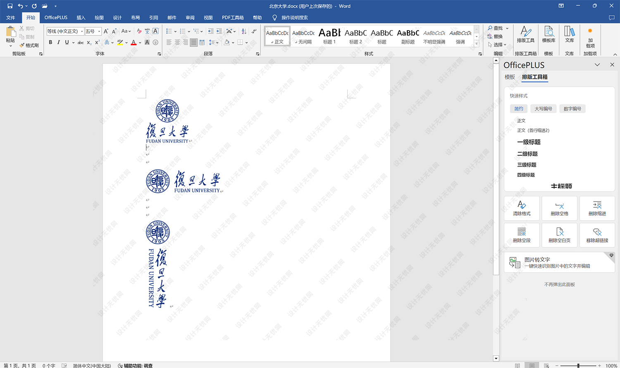620x368 pixels.
Task: Click distributed alignment icon
Action: pos(202,42)
